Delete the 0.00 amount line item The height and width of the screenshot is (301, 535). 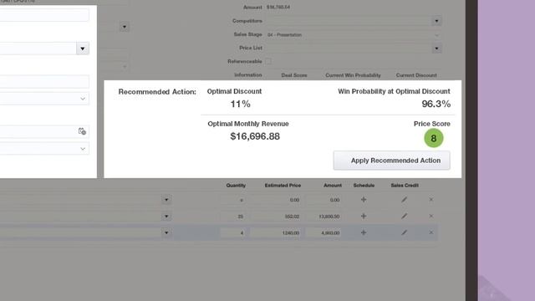431,199
